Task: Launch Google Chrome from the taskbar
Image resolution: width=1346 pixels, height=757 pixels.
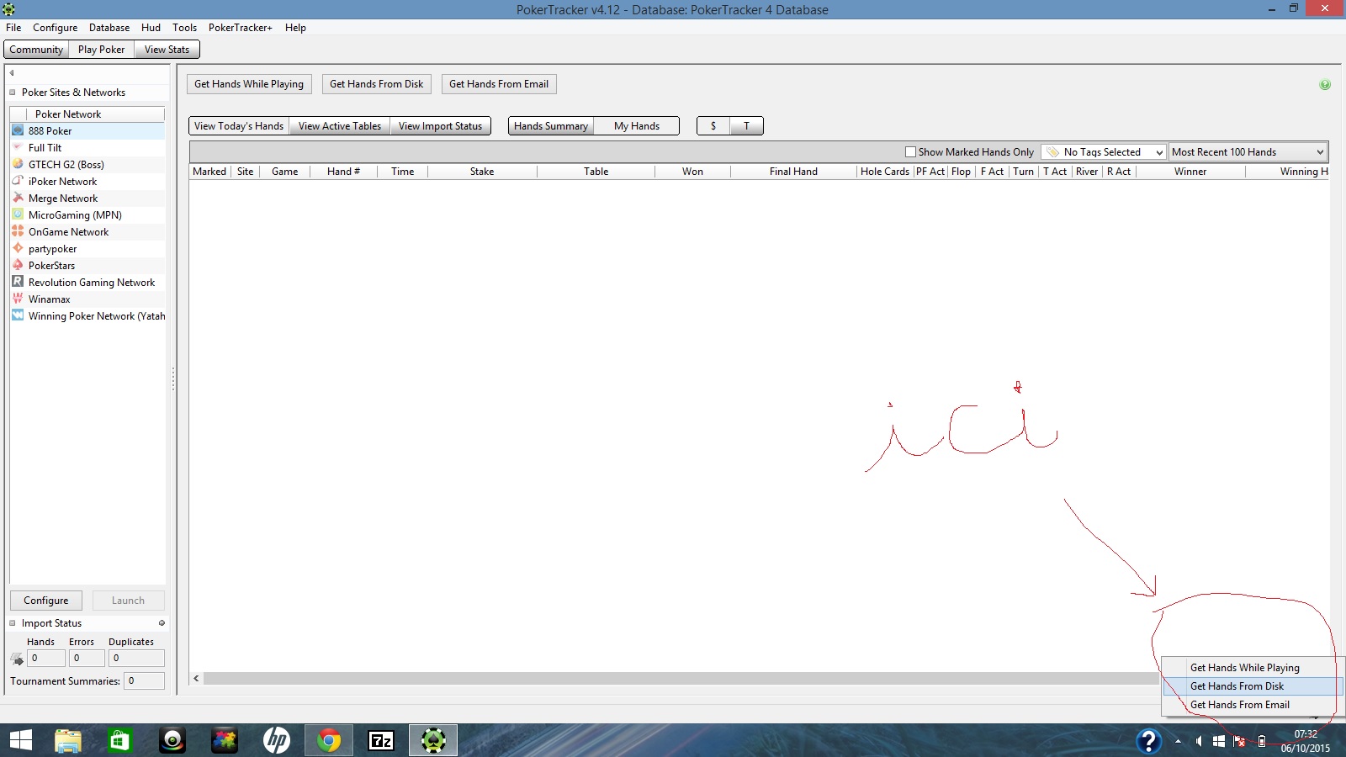Action: point(329,740)
